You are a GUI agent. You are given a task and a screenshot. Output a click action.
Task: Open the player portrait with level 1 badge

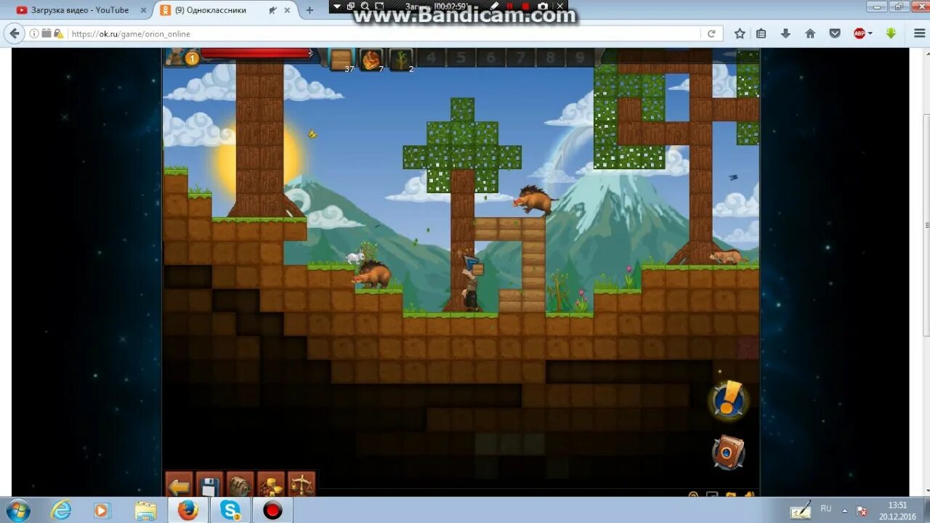click(x=180, y=57)
